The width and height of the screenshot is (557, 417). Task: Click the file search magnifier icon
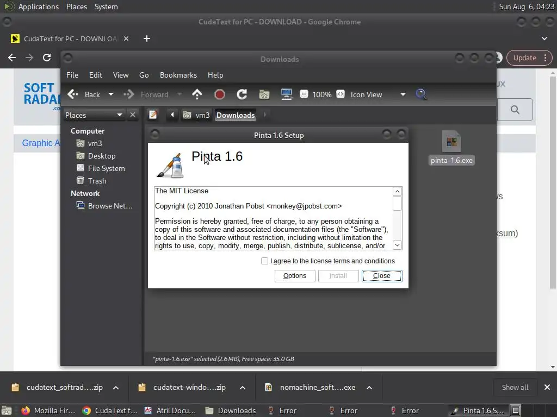click(421, 94)
